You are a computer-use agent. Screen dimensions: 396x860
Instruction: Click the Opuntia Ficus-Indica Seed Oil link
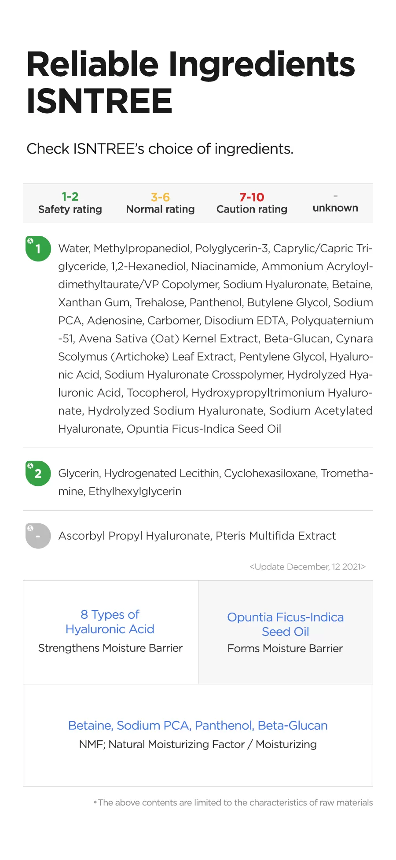[285, 624]
